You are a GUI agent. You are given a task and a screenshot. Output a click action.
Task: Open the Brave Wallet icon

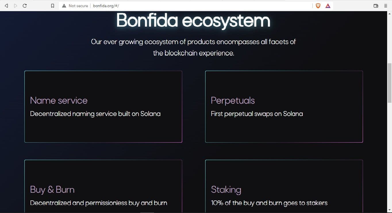pos(376,6)
